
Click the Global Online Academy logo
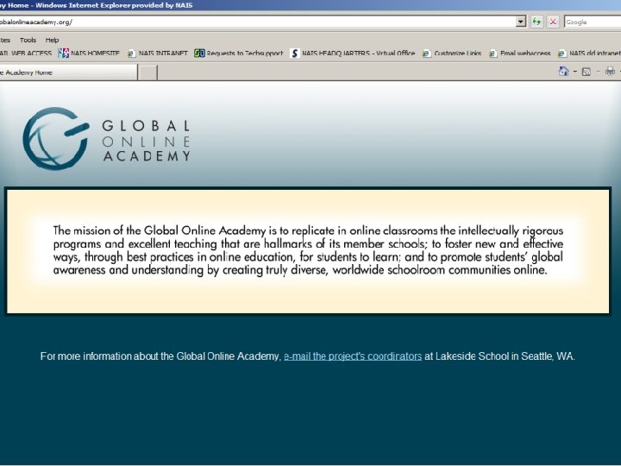(x=56, y=139)
